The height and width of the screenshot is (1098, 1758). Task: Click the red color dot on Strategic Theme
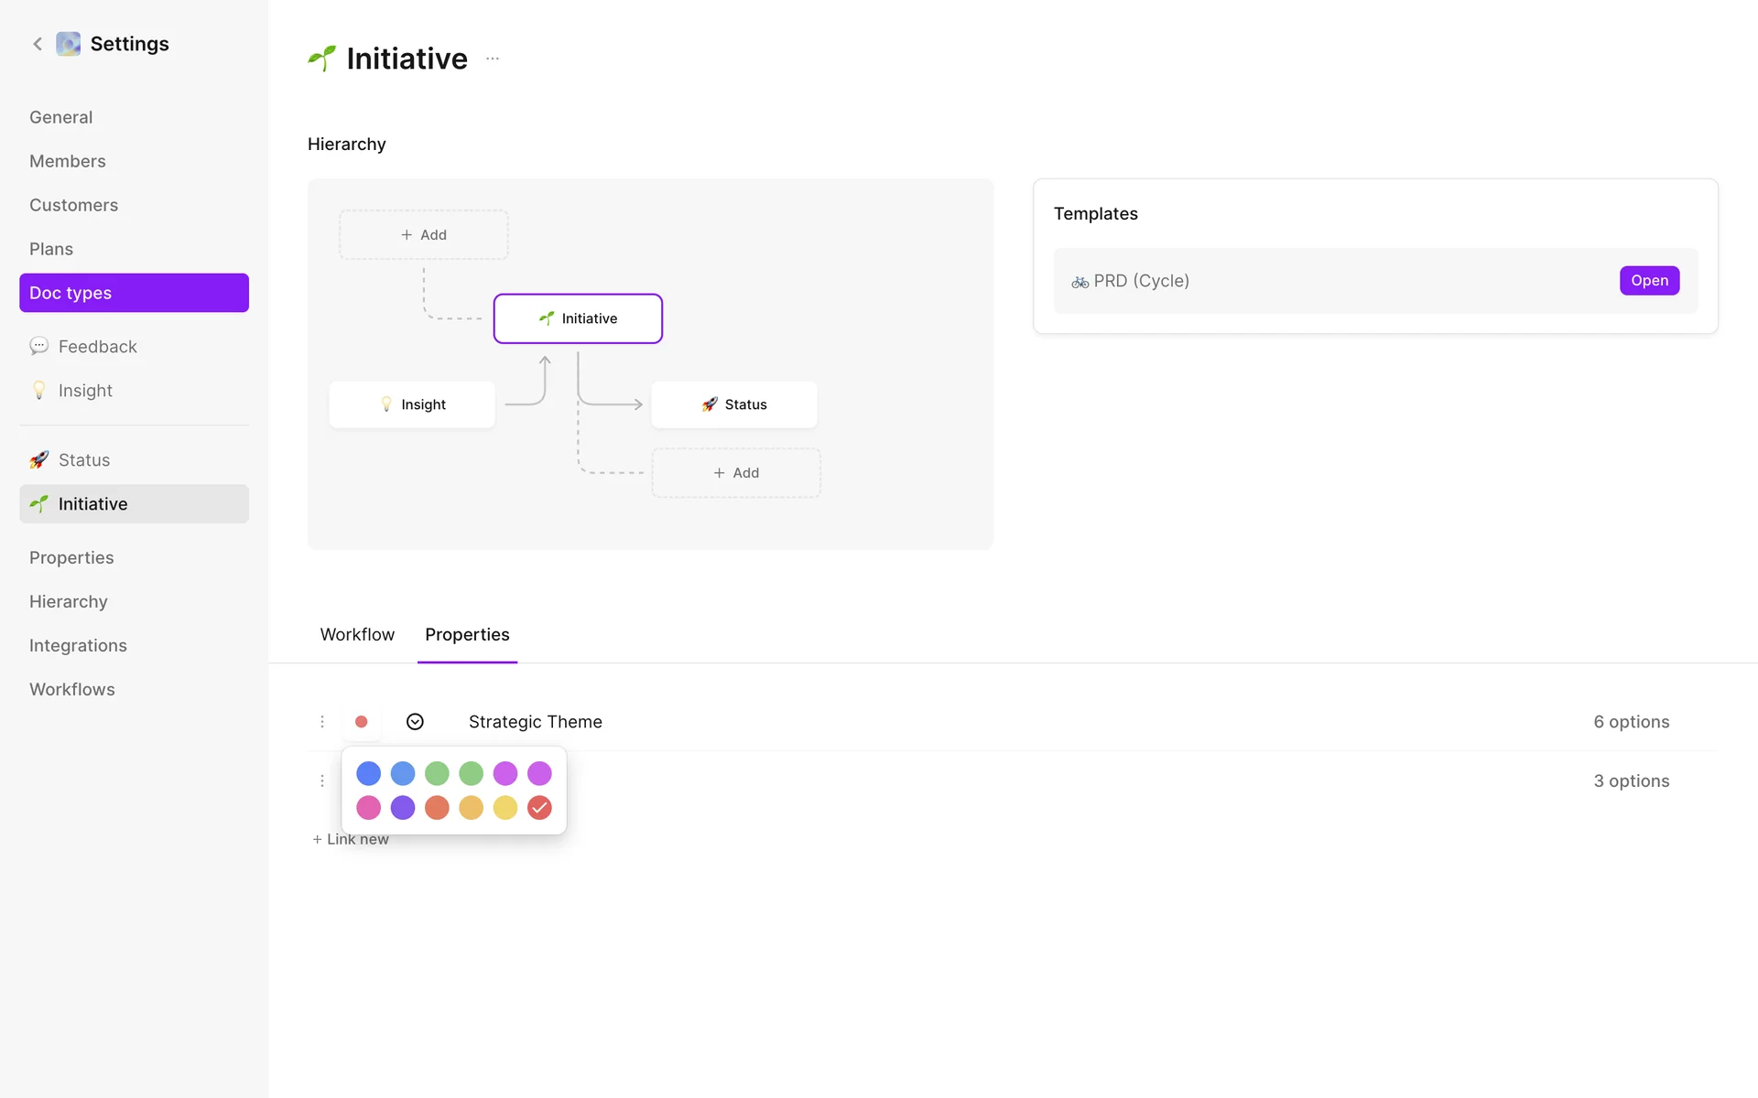(362, 722)
